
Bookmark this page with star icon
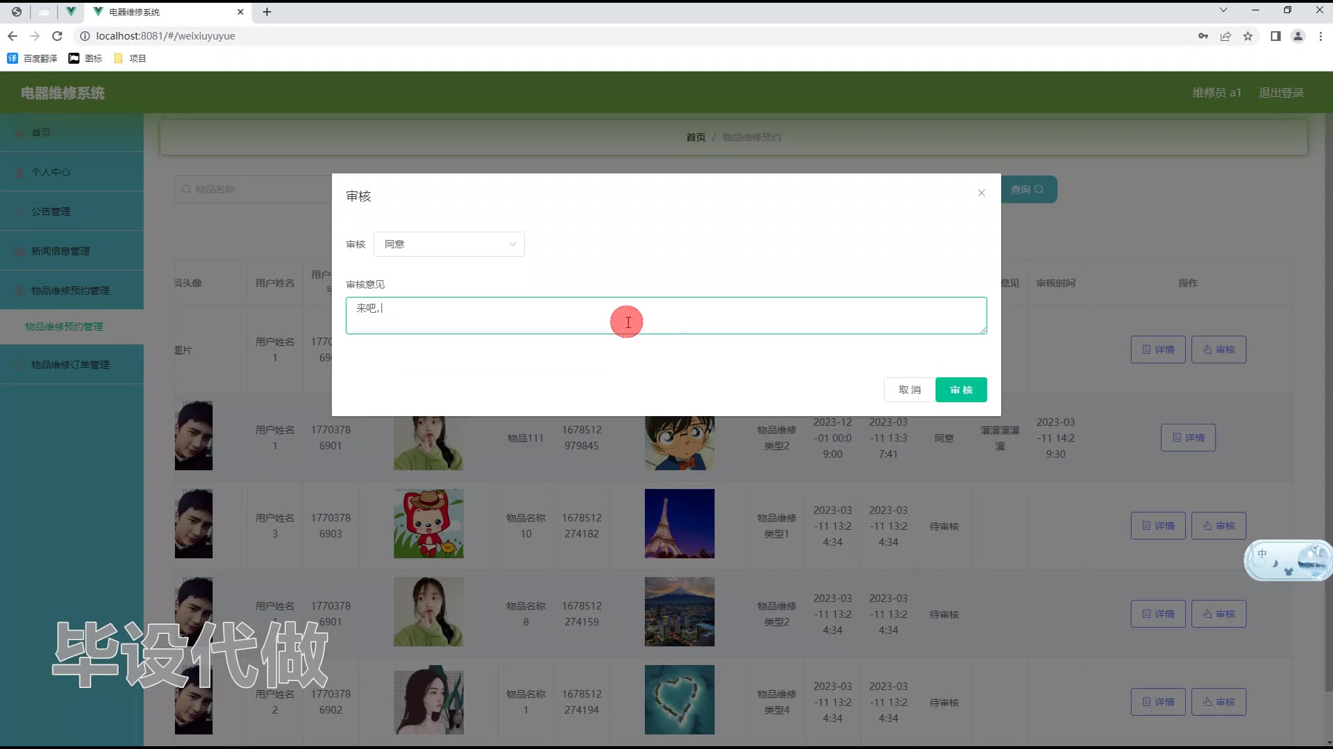tap(1248, 36)
